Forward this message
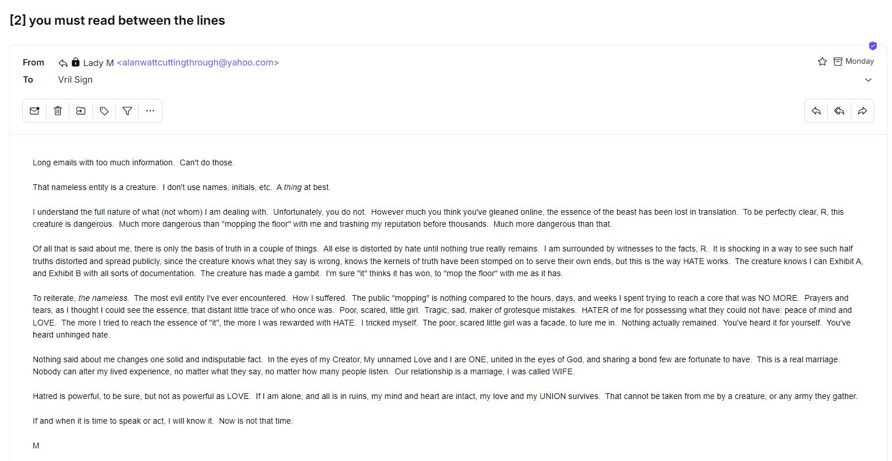Image resolution: width=892 pixels, height=461 pixels. click(862, 111)
